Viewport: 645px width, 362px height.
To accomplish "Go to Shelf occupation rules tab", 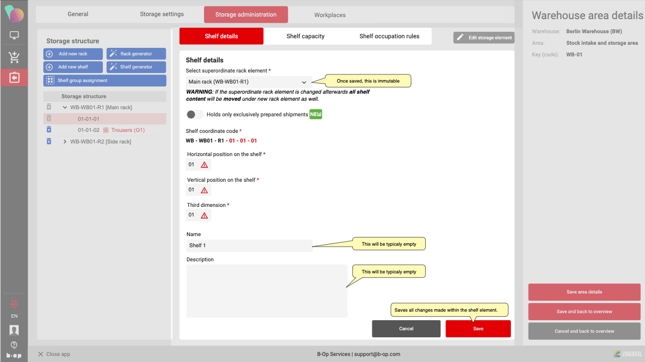I will [x=389, y=36].
